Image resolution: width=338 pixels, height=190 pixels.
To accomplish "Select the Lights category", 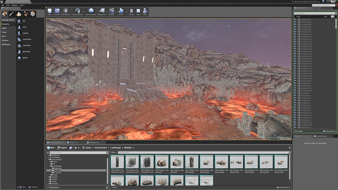I will (x=4, y=28).
